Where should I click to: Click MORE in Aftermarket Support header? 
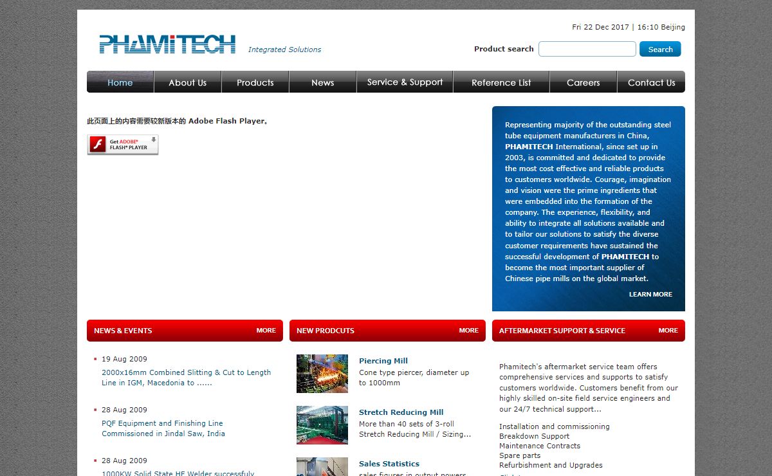(x=668, y=330)
